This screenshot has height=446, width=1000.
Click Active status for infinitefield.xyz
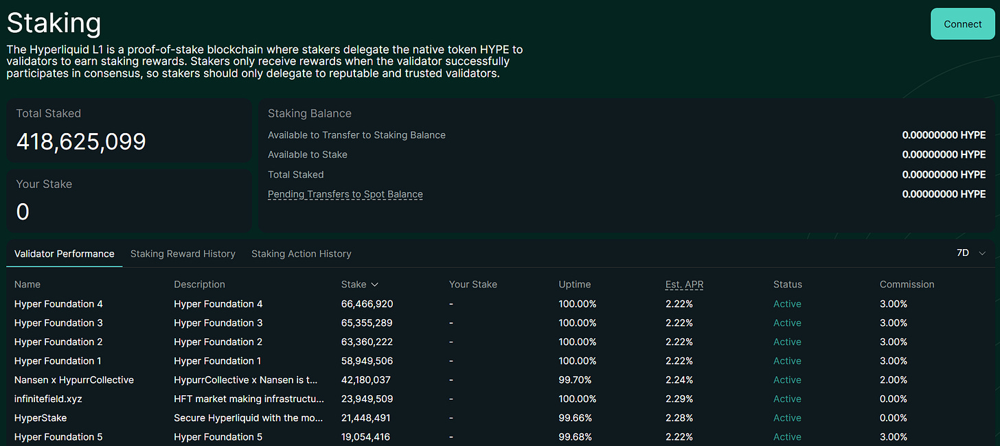787,399
